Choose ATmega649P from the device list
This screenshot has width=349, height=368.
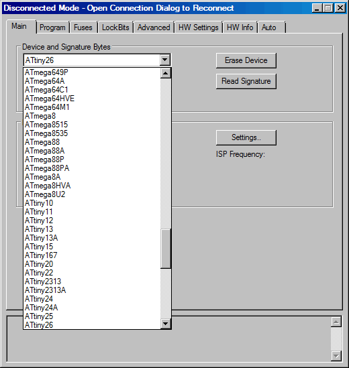[x=92, y=72]
